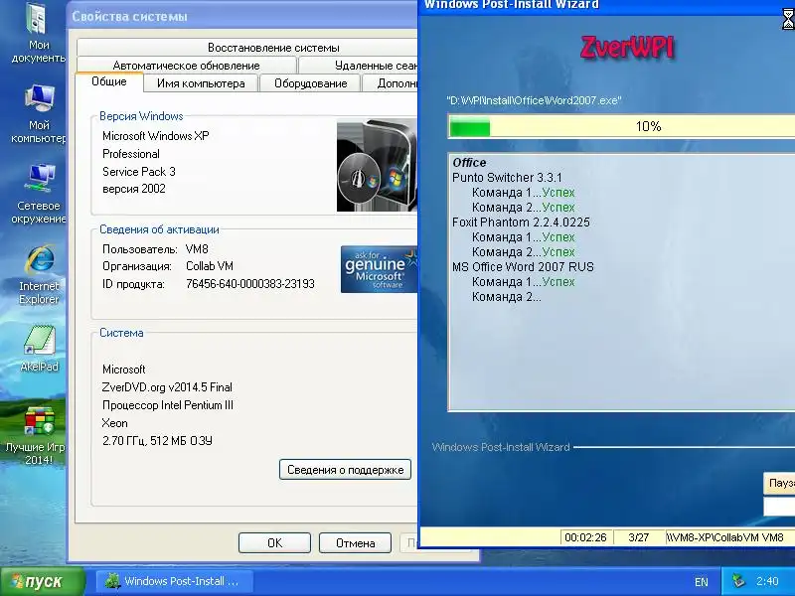
Task: Click the 2.70 ГГц, 512 МБ ОЗУ line
Action: pos(157,441)
